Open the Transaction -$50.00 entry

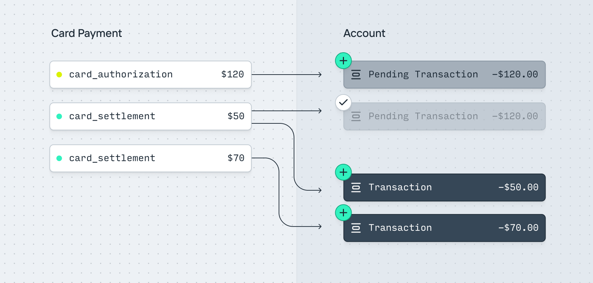click(444, 188)
